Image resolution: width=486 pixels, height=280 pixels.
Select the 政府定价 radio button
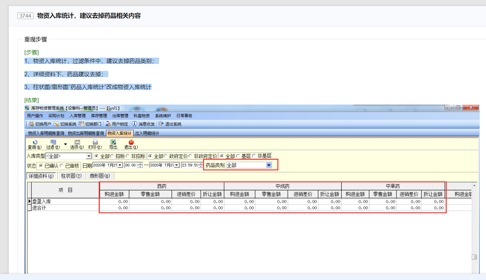click(x=166, y=156)
